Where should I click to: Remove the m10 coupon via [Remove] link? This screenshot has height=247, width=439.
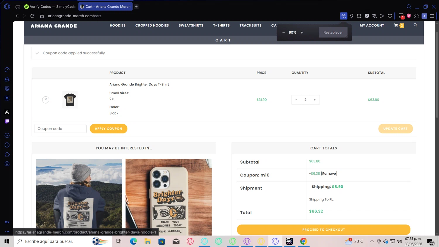329,174
